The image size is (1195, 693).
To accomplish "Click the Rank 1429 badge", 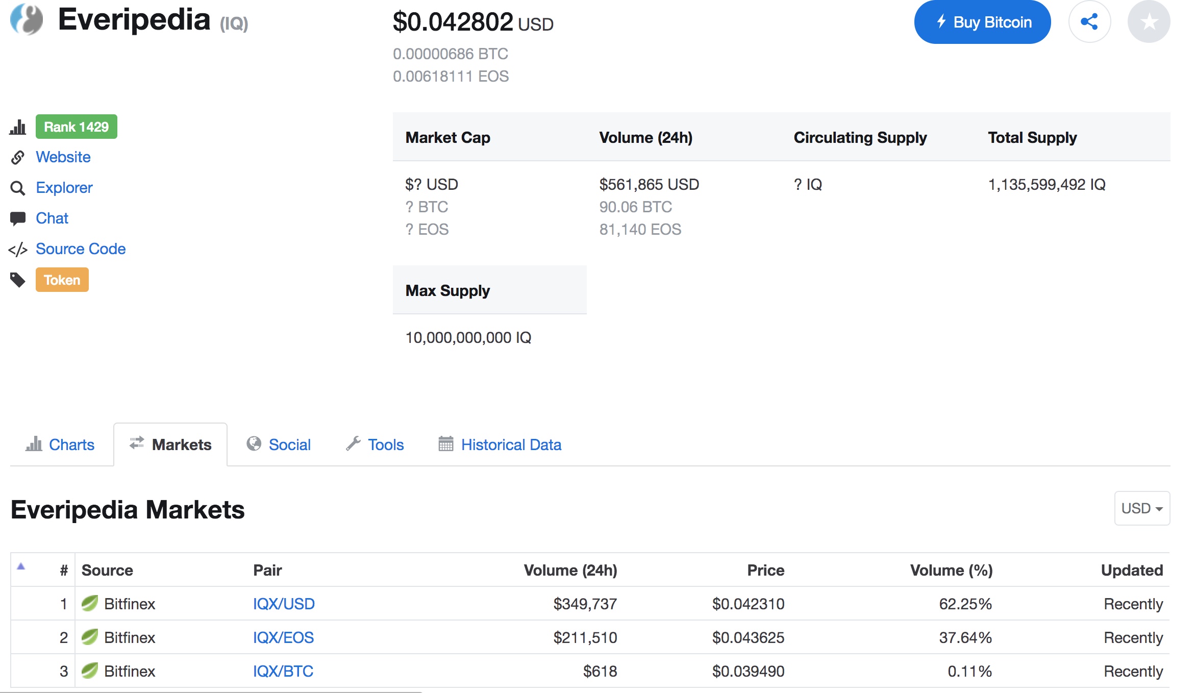I will click(x=76, y=127).
